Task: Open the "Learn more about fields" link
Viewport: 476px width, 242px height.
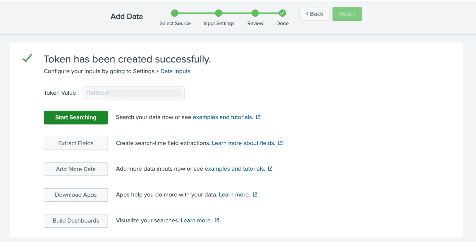Action: click(x=243, y=143)
